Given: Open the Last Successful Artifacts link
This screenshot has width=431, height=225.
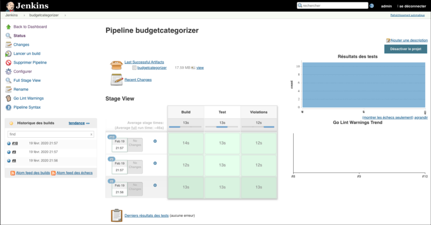Looking at the screenshot, I should point(144,62).
